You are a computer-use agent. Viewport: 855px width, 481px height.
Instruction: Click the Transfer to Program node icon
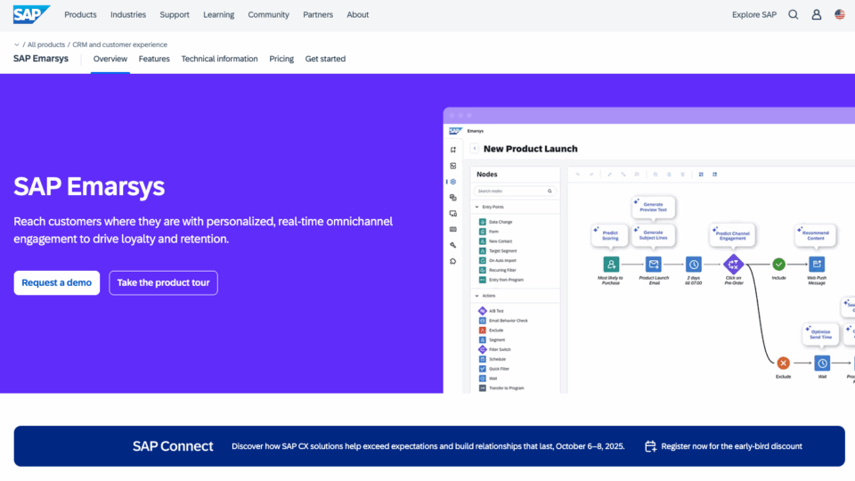(x=483, y=388)
